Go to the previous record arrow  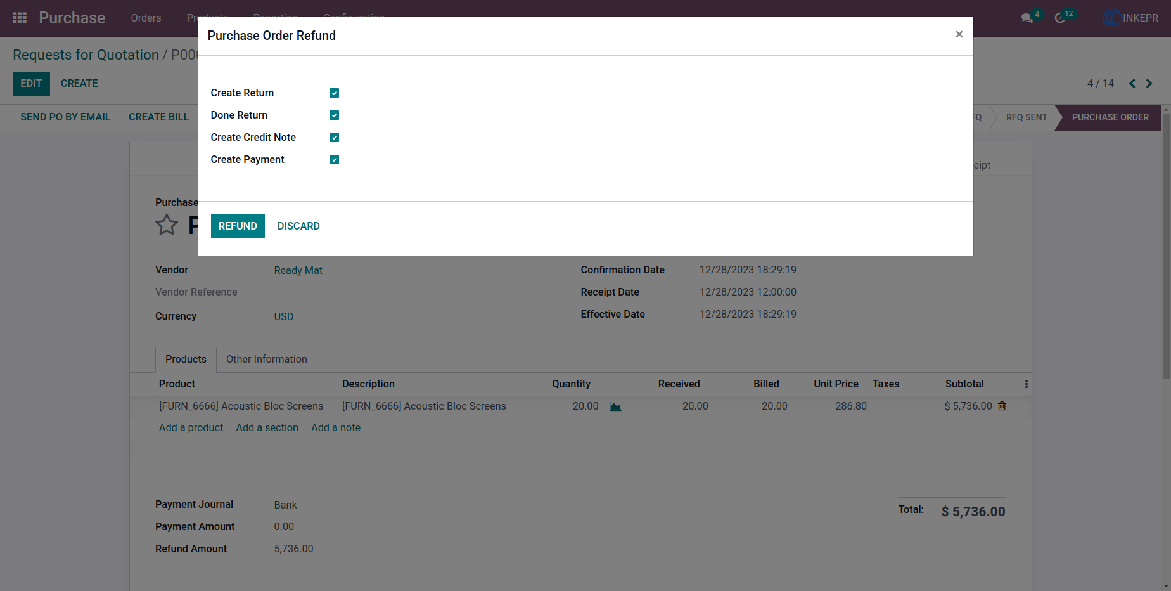pyautogui.click(x=1132, y=83)
